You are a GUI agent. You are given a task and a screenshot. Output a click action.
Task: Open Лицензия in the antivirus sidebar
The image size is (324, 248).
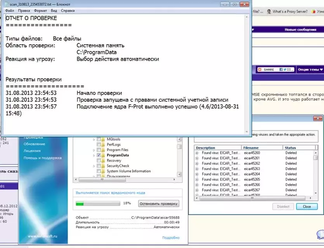tap(32, 151)
